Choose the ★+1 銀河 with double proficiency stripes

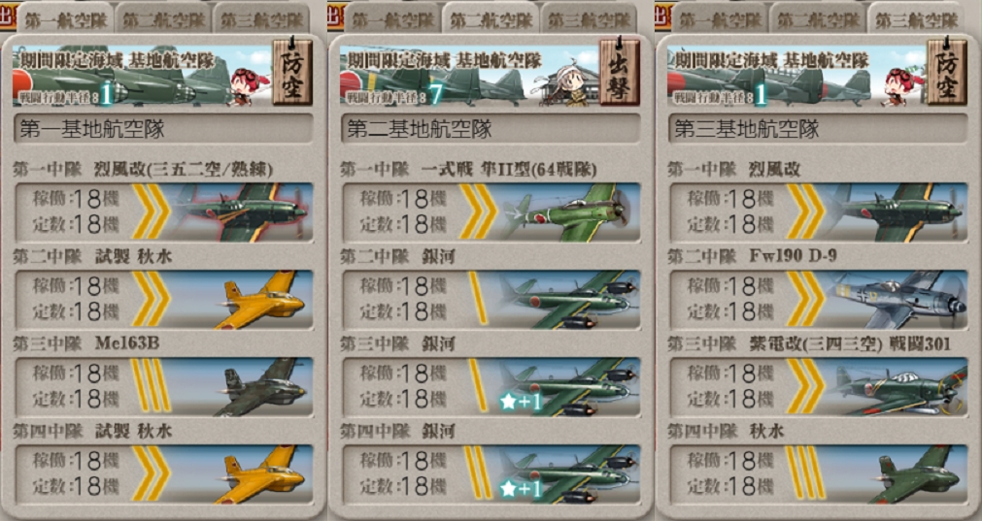pyautogui.click(x=491, y=474)
